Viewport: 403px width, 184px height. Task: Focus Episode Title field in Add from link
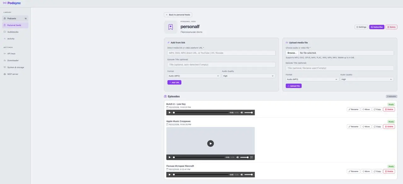click(221, 65)
